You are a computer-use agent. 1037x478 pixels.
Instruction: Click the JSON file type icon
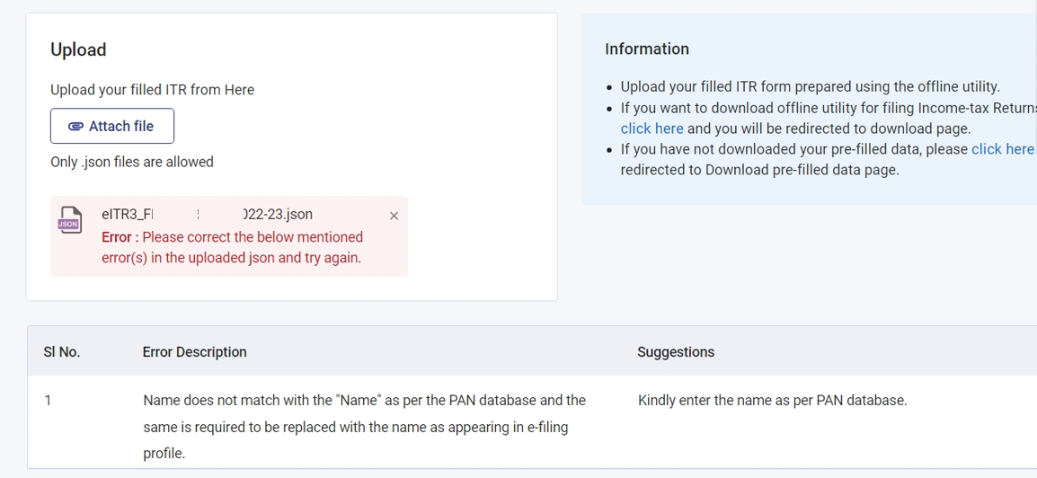tap(69, 221)
